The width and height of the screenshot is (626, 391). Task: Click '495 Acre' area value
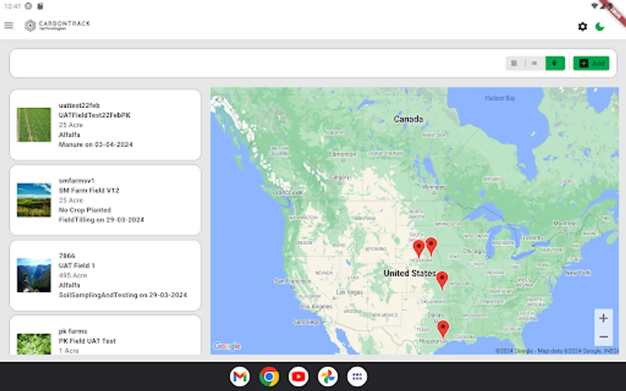pyautogui.click(x=73, y=275)
